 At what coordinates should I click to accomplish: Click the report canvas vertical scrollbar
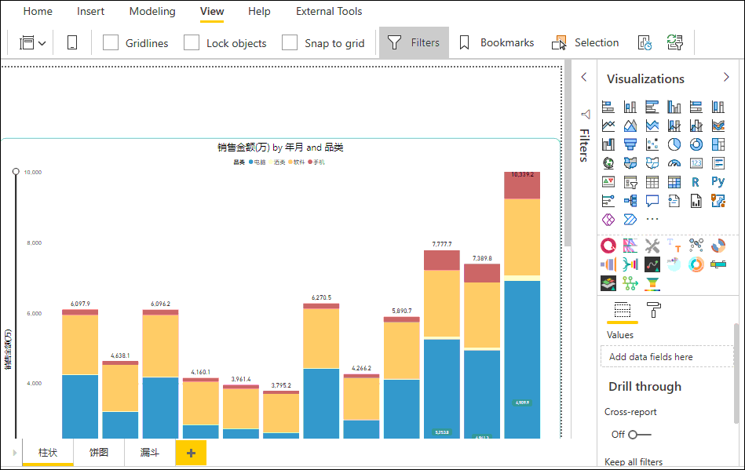click(568, 152)
